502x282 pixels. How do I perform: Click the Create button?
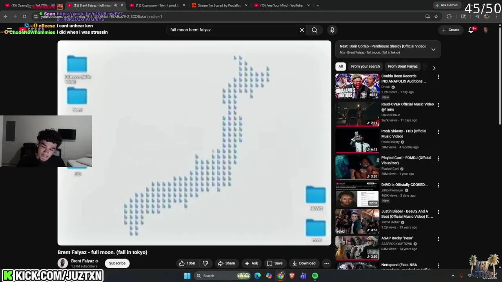450,30
